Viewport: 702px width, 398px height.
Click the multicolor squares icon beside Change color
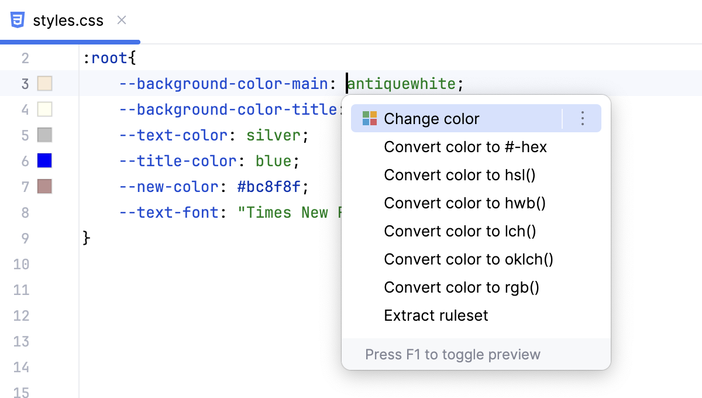pyautogui.click(x=369, y=118)
